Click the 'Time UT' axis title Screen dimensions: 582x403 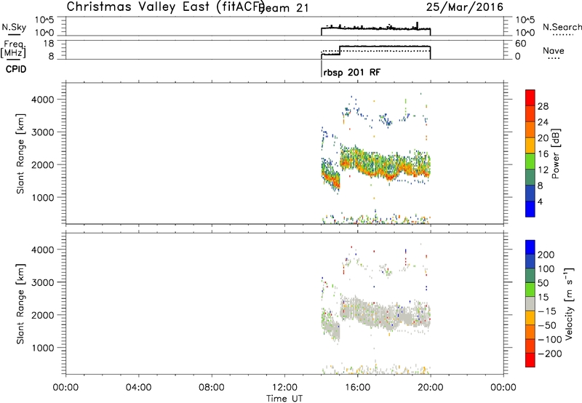click(x=284, y=398)
